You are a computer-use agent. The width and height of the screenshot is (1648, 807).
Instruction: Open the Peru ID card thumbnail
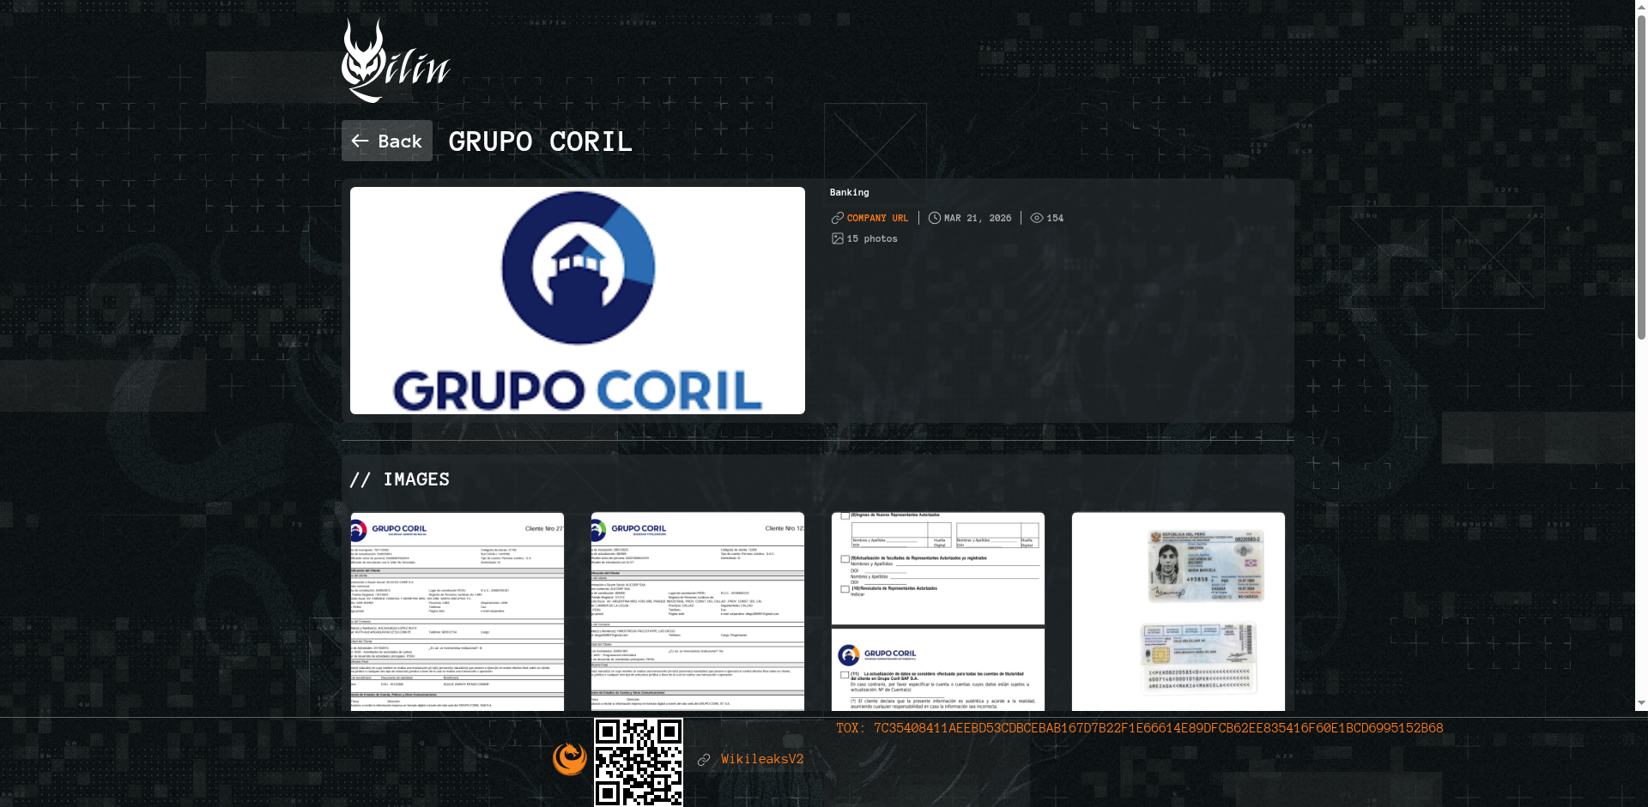1178,611
